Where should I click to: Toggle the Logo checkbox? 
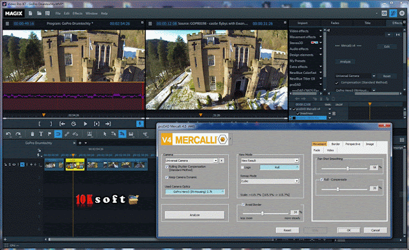tap(242, 168)
